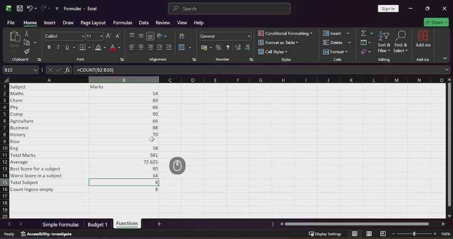Toggle Top Align for cells
This screenshot has width=453, height=239.
click(x=132, y=36)
